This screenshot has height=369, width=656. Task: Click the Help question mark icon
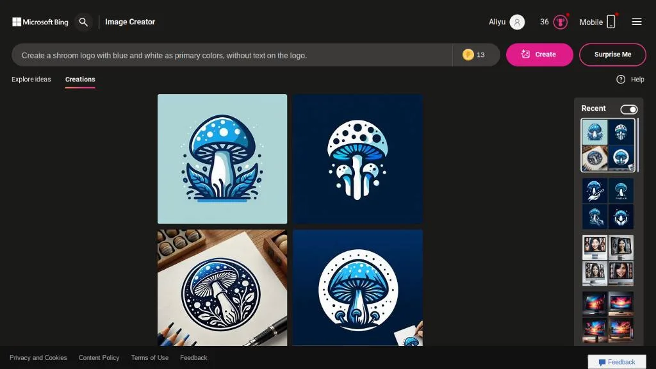coord(621,79)
